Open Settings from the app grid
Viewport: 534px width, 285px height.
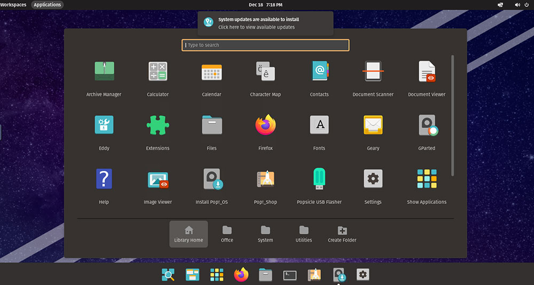[373, 178]
